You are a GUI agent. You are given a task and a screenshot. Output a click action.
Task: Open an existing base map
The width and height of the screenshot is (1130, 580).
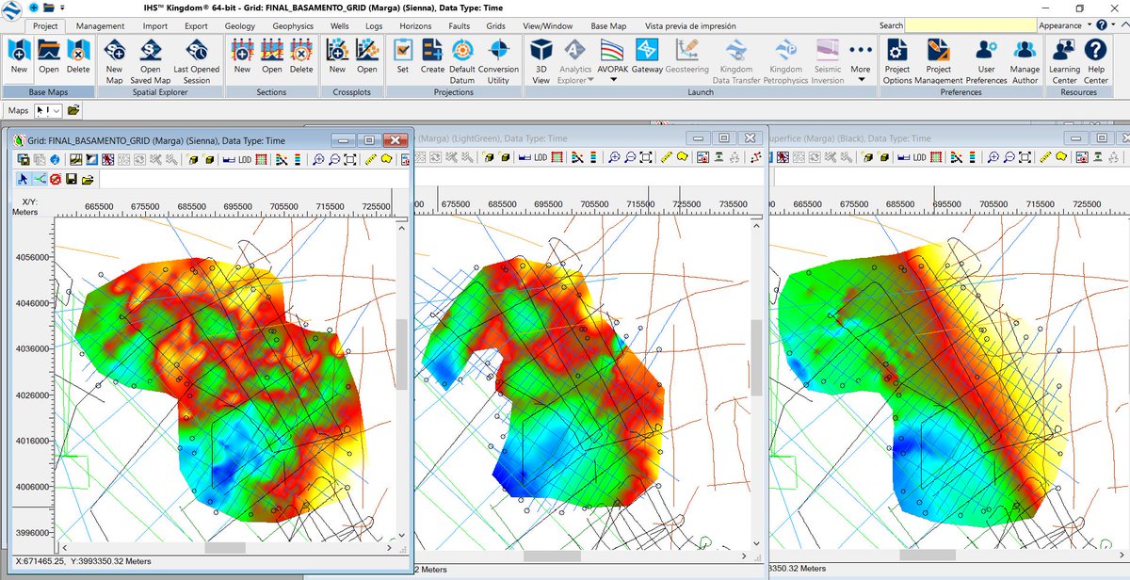[49, 56]
